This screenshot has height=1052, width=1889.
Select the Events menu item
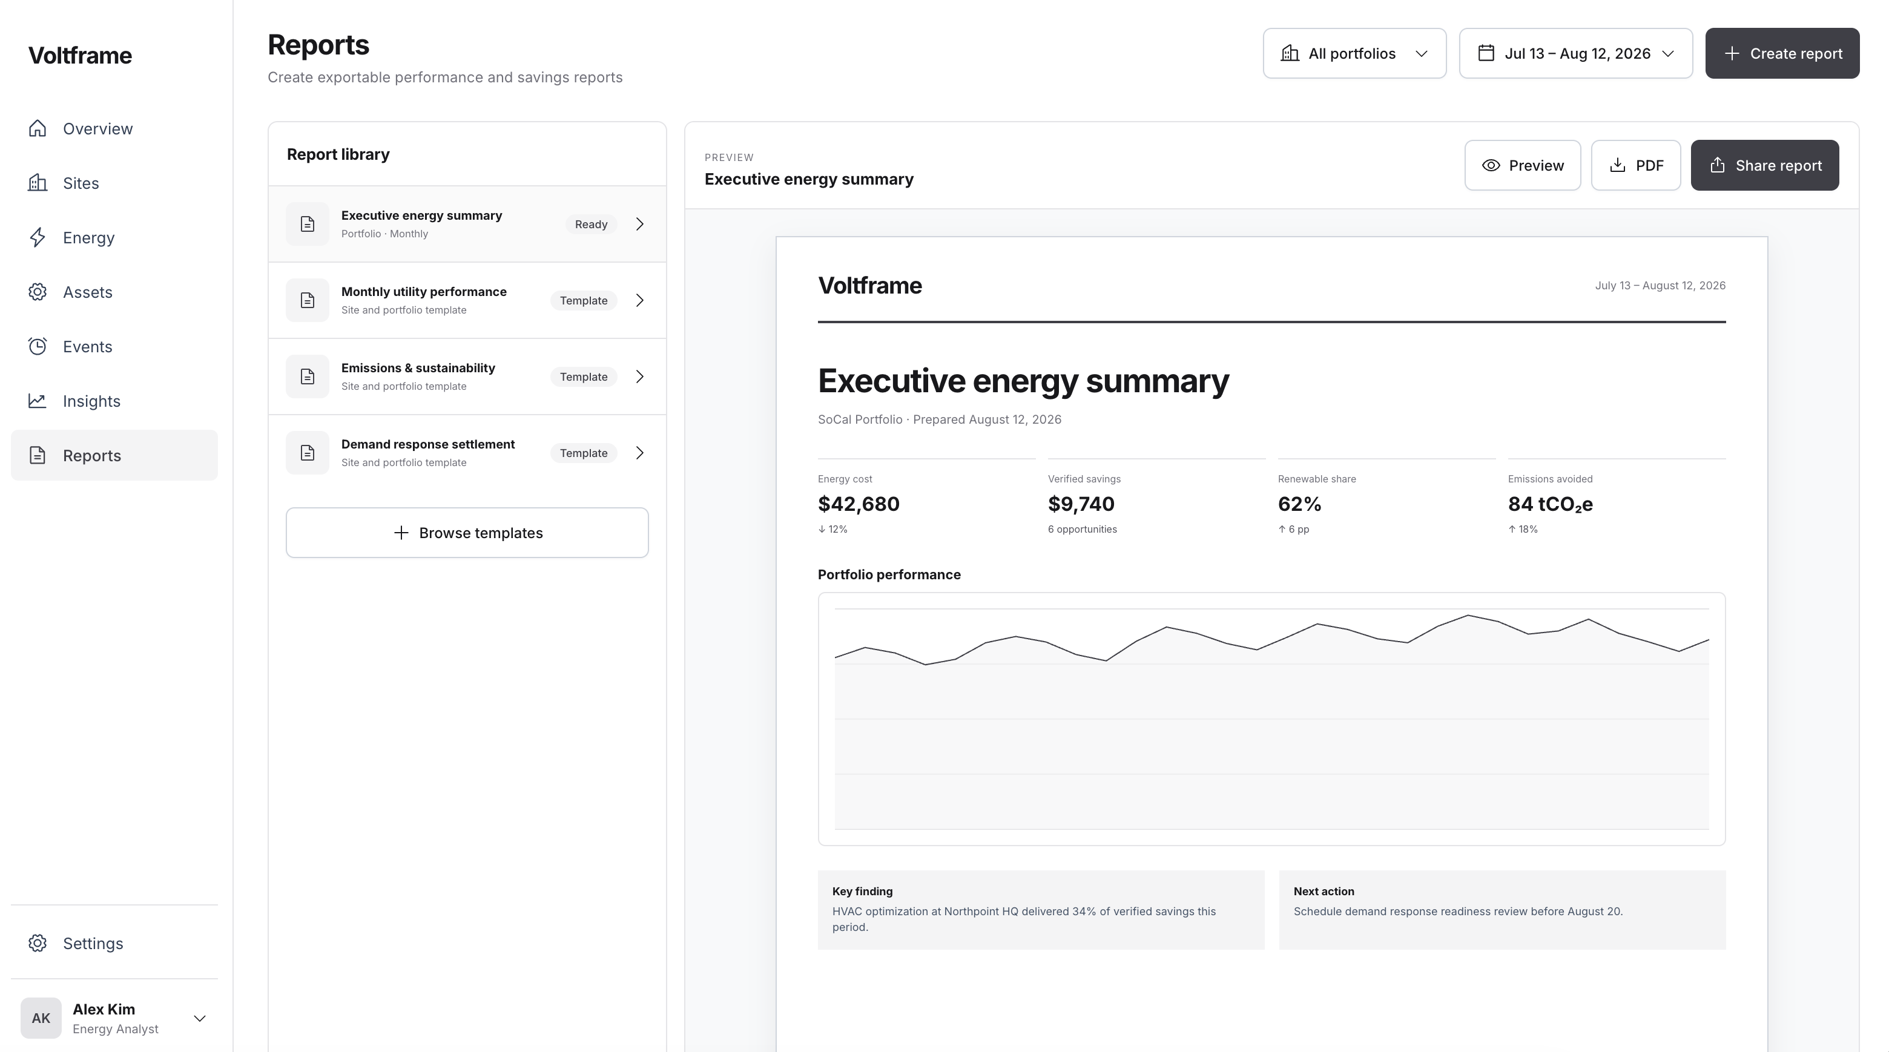[114, 346]
